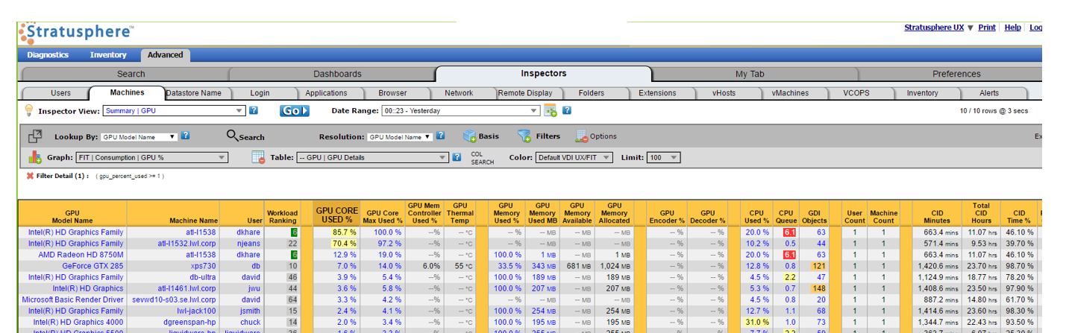Open the My Tab tab

coord(750,74)
